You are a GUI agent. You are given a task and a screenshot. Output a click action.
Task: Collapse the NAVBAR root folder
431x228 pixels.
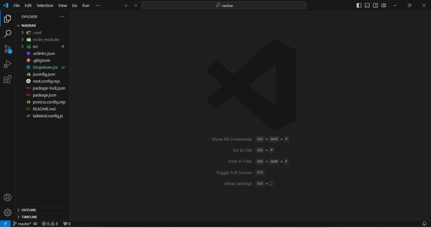point(42,26)
